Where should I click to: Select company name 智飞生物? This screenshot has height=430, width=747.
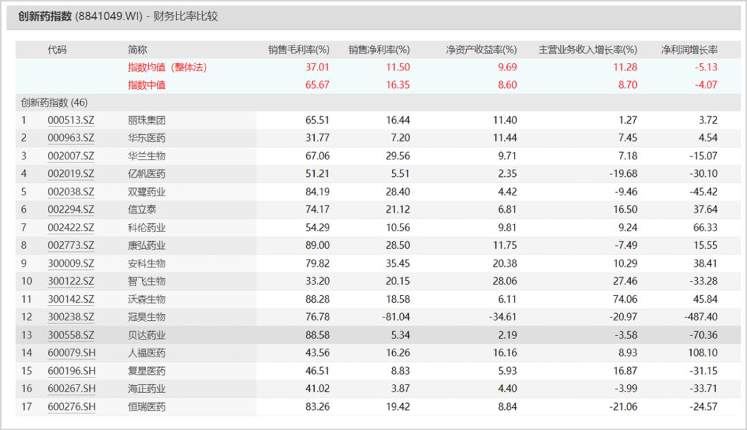[x=147, y=281]
